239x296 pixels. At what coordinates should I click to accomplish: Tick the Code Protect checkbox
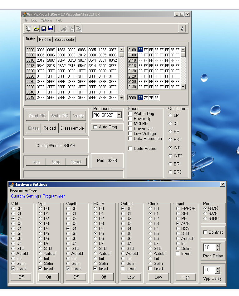point(143,148)
